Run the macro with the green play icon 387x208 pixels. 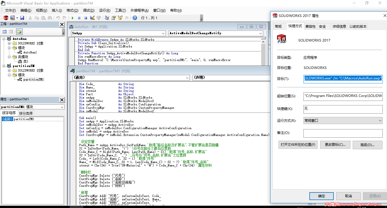click(x=73, y=18)
